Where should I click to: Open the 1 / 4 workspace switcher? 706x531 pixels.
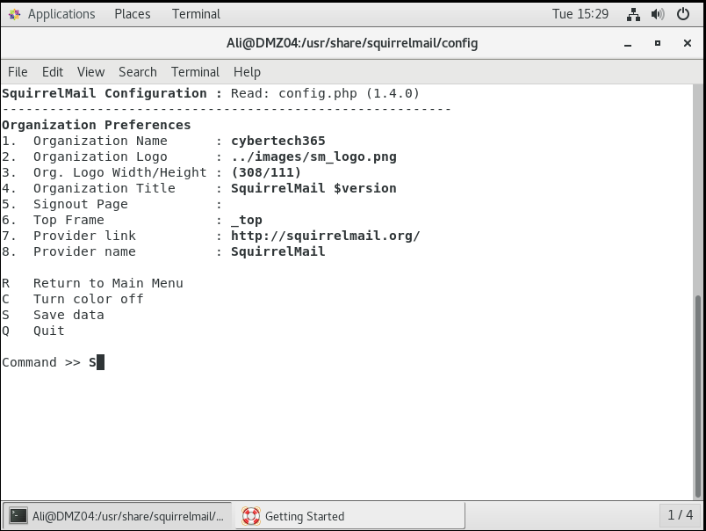coord(680,515)
